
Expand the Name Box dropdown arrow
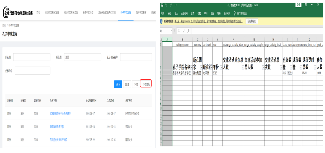[171, 31]
